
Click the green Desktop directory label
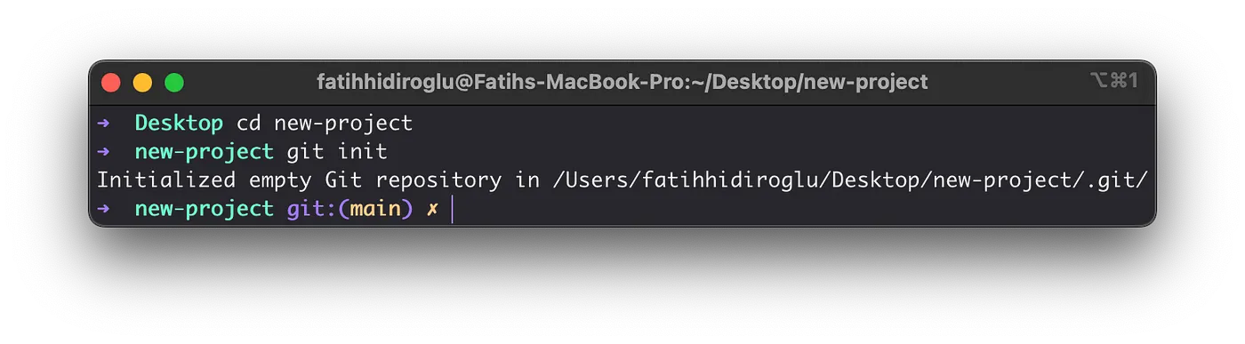[x=179, y=123]
